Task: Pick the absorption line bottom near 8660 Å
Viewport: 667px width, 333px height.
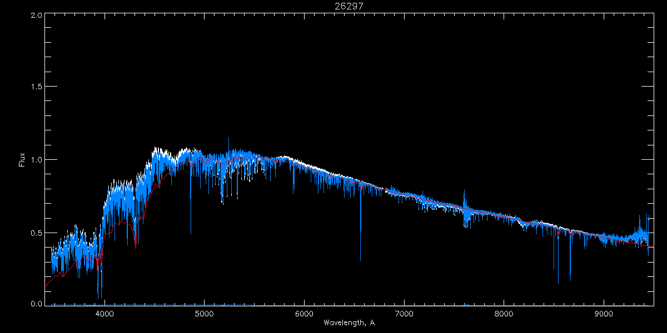Action: (570, 279)
